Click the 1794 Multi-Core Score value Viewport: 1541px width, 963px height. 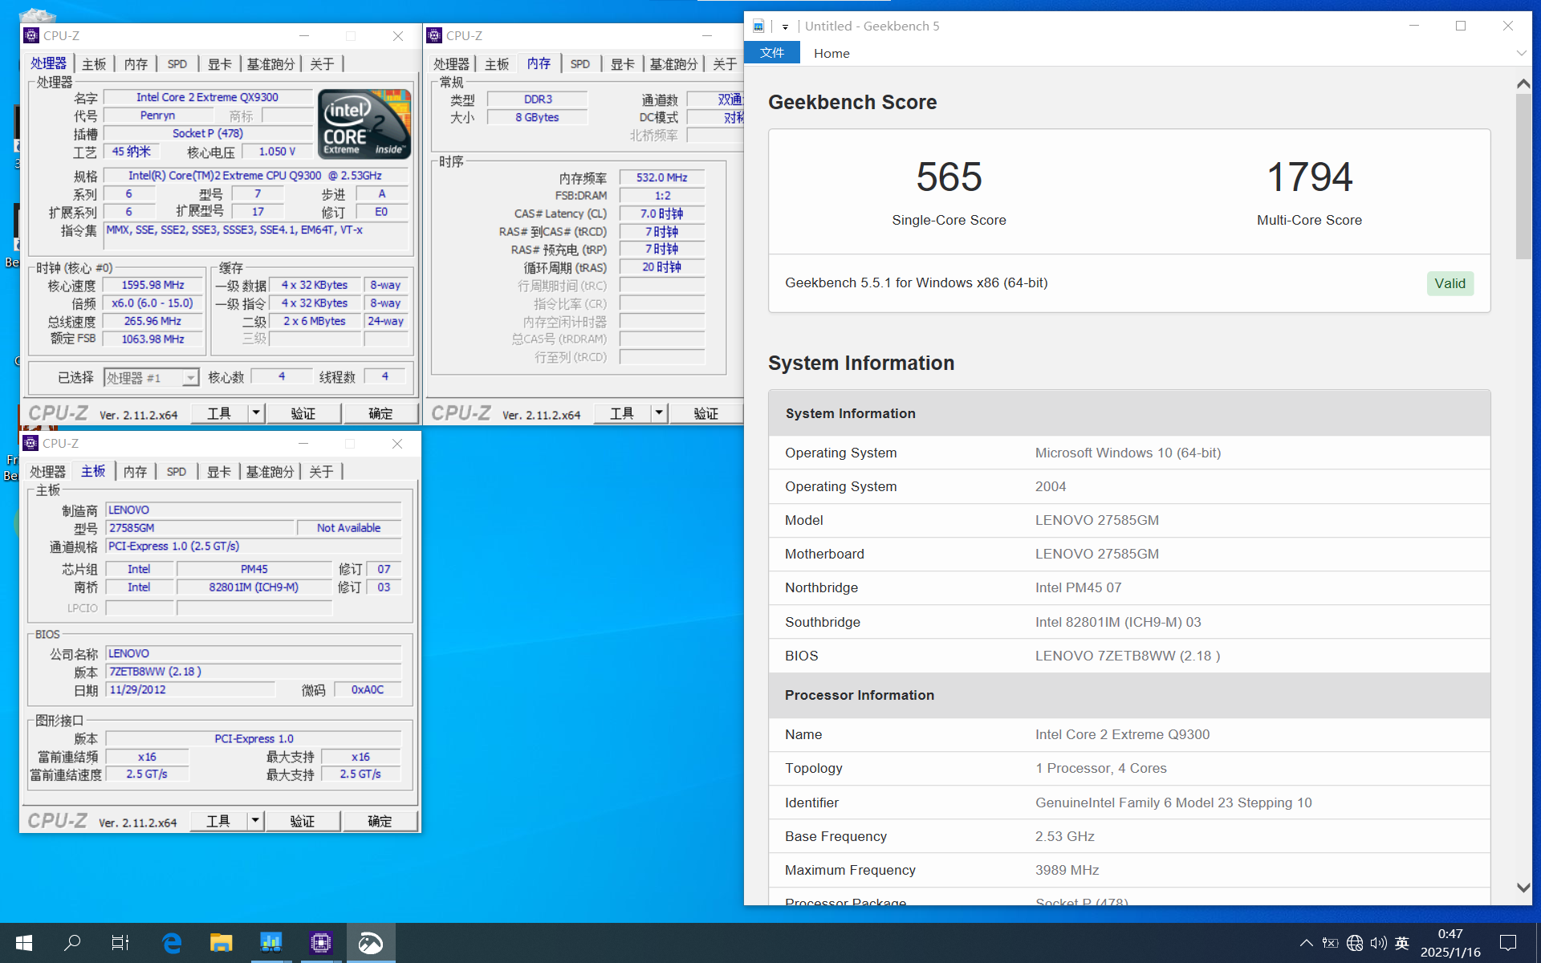coord(1309,177)
